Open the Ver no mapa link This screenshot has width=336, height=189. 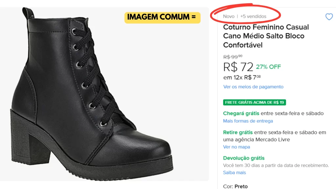coord(237,147)
